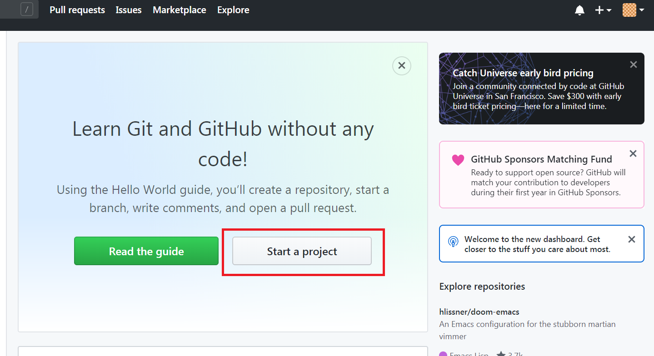Go to Pull requests
This screenshot has height=356, width=654.
pyautogui.click(x=77, y=10)
